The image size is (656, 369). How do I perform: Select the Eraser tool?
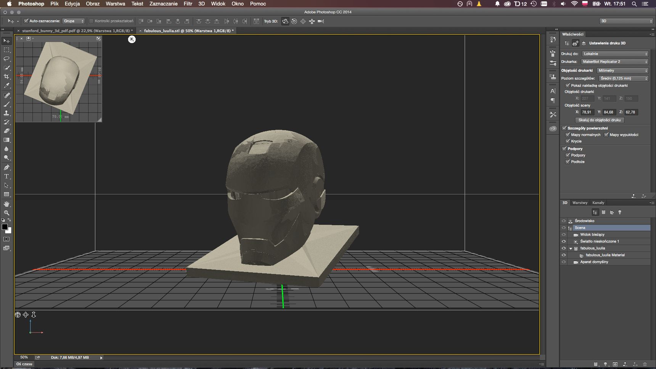6,131
